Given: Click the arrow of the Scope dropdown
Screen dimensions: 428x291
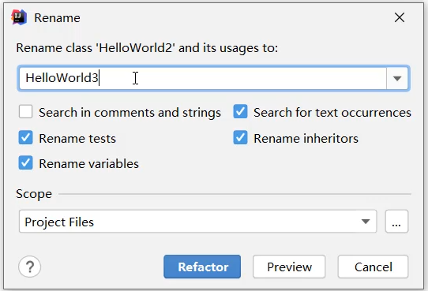Looking at the screenshot, I should pos(366,222).
